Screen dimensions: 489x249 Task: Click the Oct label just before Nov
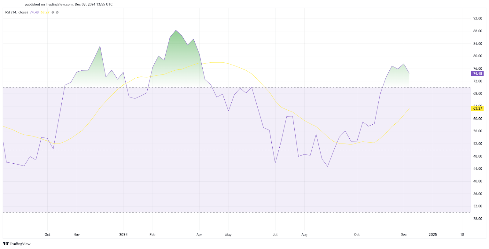click(47, 235)
